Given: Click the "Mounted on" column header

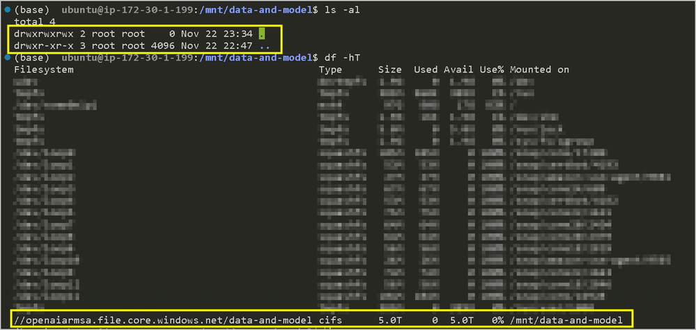Looking at the screenshot, I should tap(539, 70).
